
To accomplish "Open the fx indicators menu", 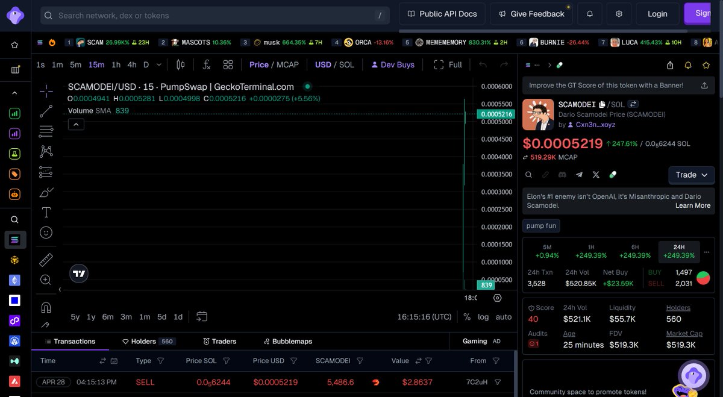I will (x=207, y=64).
